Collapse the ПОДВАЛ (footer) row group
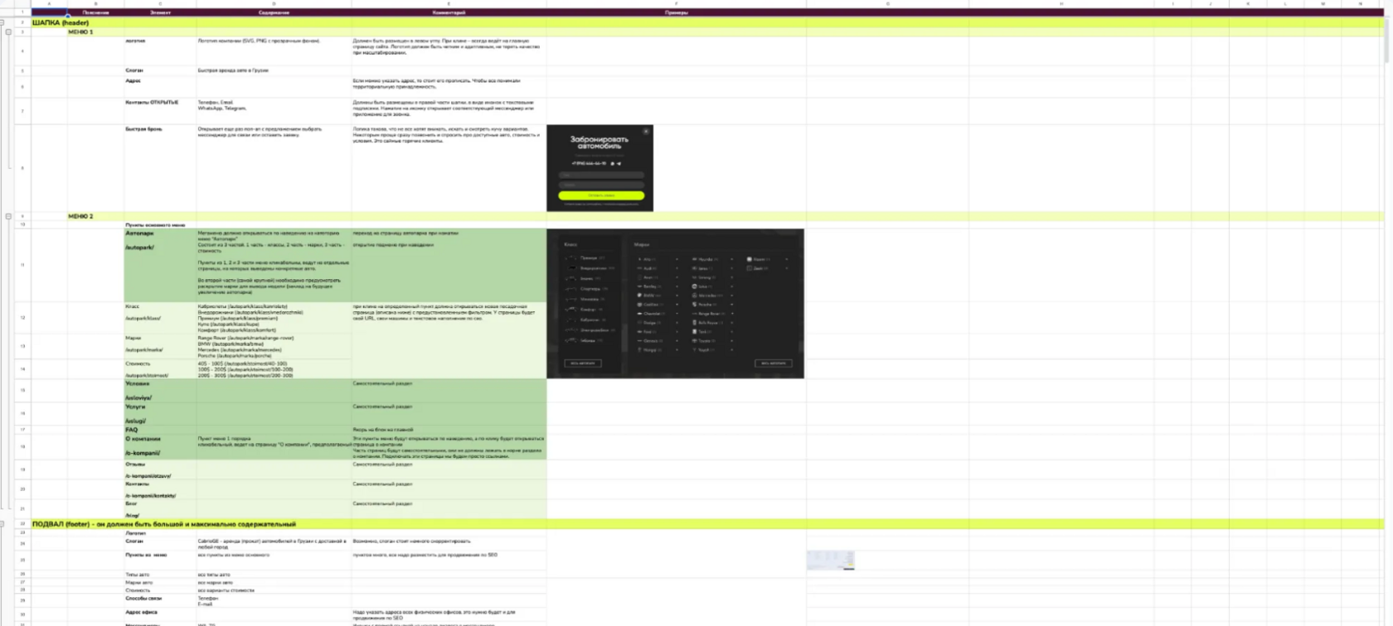The height and width of the screenshot is (626, 1393). pos(2,523)
